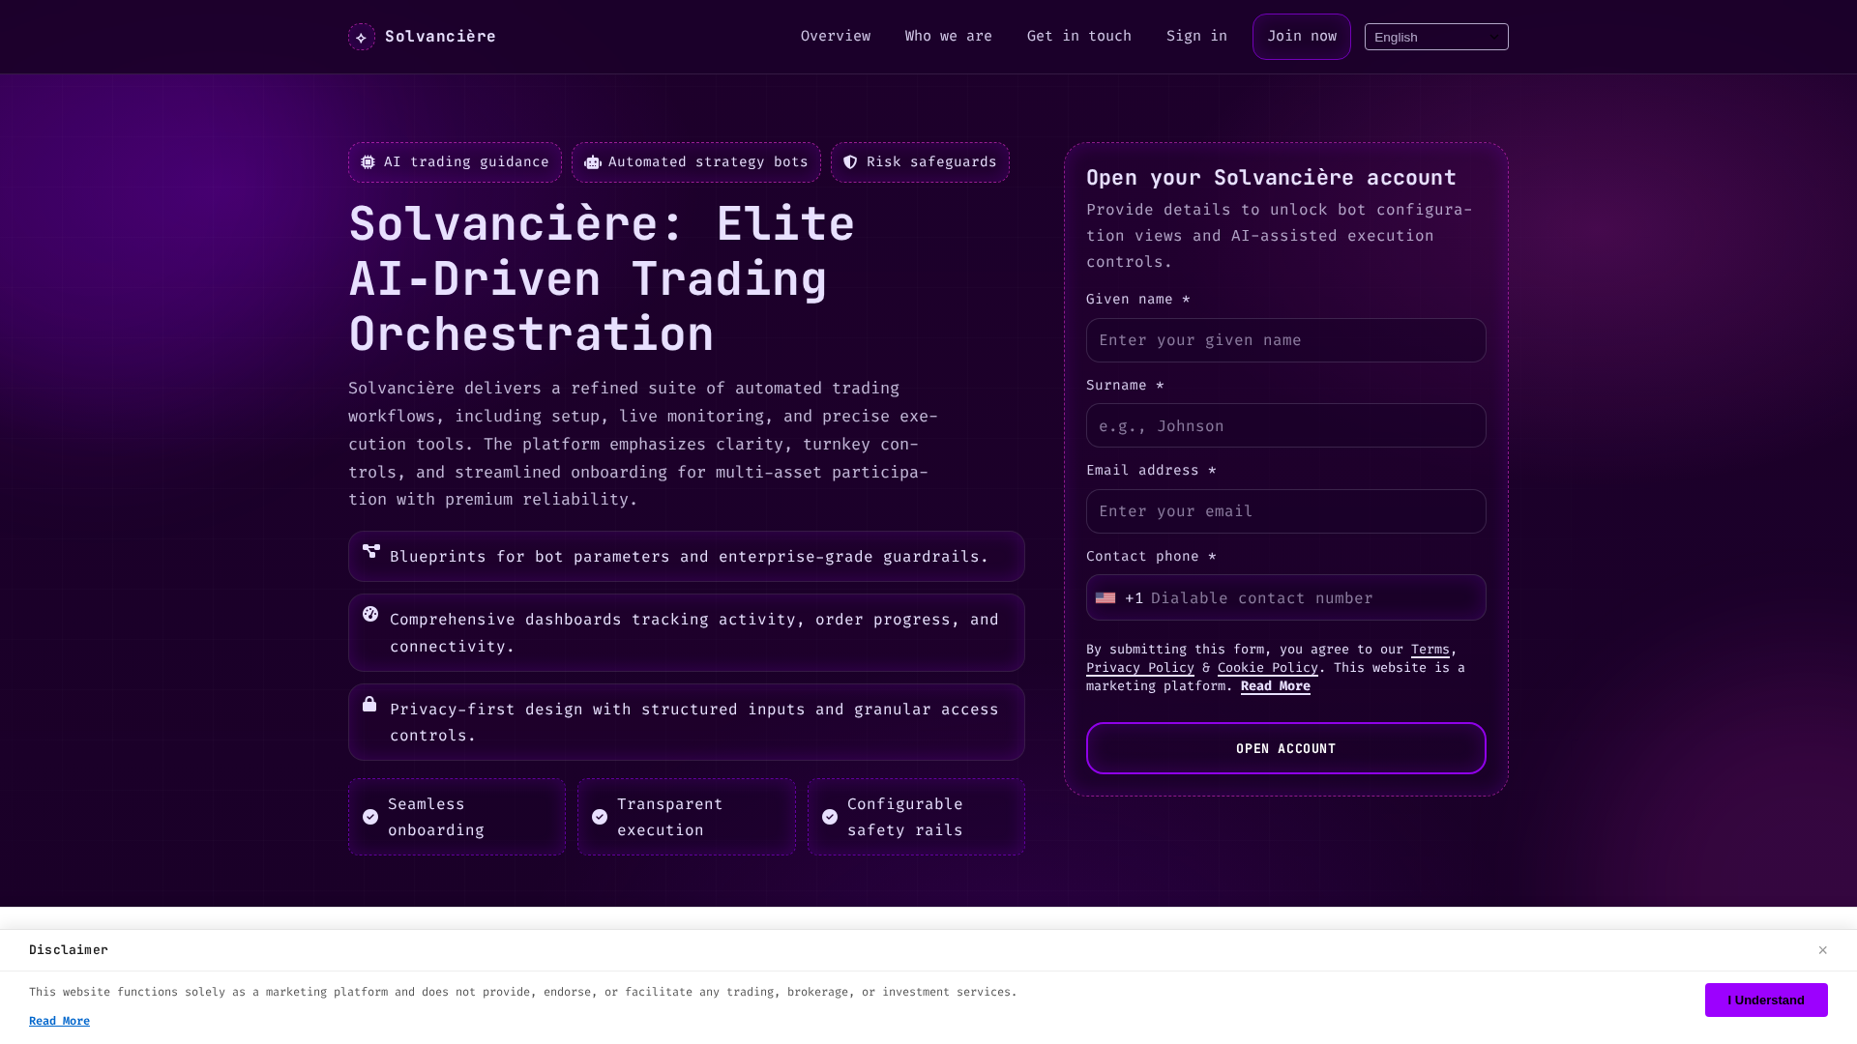Open the Terms link
This screenshot has width=1857, height=1044.
click(1430, 650)
